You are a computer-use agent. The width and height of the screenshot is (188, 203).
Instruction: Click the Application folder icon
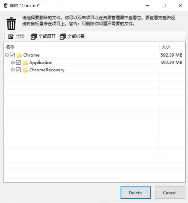pyautogui.click(x=25, y=63)
